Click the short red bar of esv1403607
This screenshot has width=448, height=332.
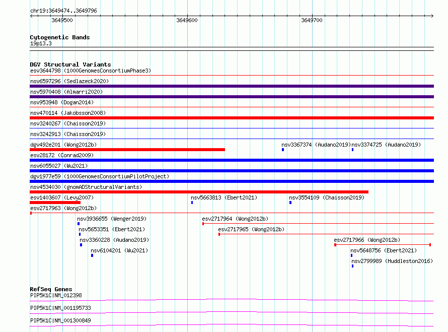click(55, 203)
